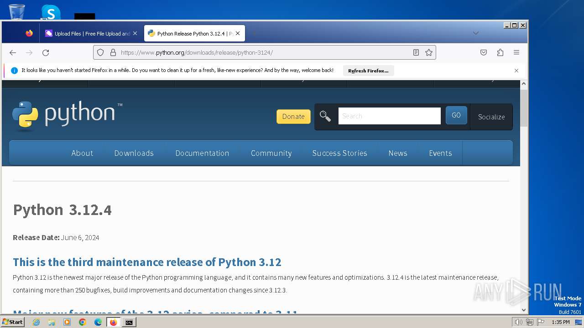Click the GO search button
The width and height of the screenshot is (584, 328).
456,115
